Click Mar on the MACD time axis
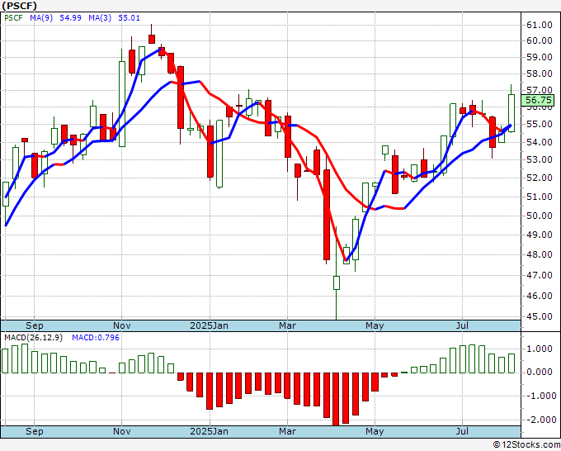The image size is (561, 451). point(288,431)
